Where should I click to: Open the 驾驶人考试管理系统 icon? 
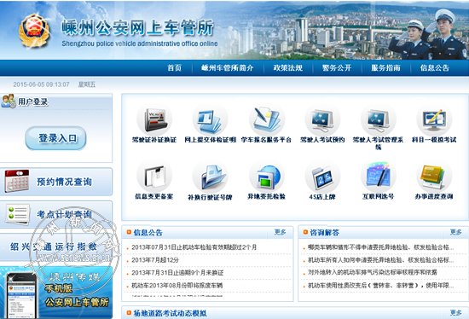379,121
